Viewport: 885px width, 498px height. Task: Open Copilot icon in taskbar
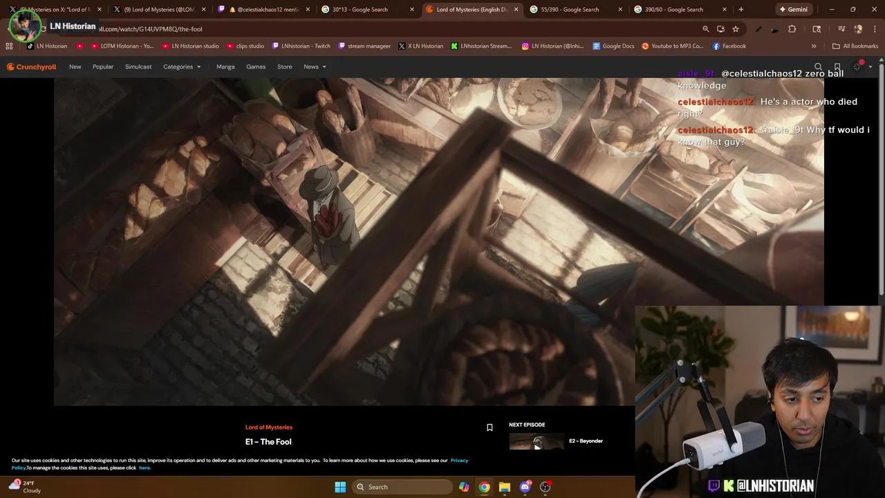point(464,487)
